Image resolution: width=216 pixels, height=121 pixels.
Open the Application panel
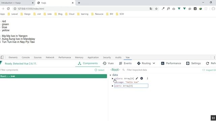(x=93, y=57)
